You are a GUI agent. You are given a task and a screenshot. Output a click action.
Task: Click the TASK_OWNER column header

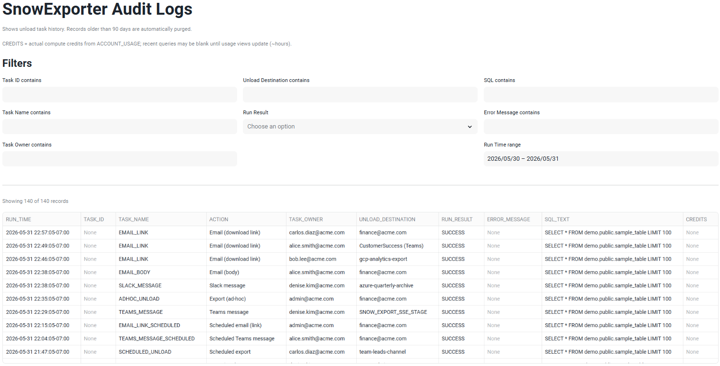(321, 220)
